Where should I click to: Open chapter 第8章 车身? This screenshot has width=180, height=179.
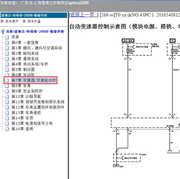point(21,86)
